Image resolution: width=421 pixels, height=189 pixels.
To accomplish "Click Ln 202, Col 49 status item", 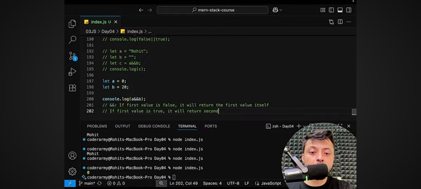I will click(x=183, y=183).
